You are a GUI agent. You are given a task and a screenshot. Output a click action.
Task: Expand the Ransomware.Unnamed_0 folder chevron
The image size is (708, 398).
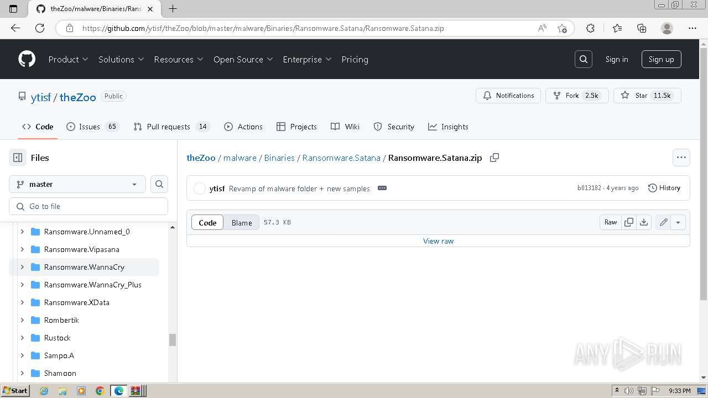click(x=22, y=232)
